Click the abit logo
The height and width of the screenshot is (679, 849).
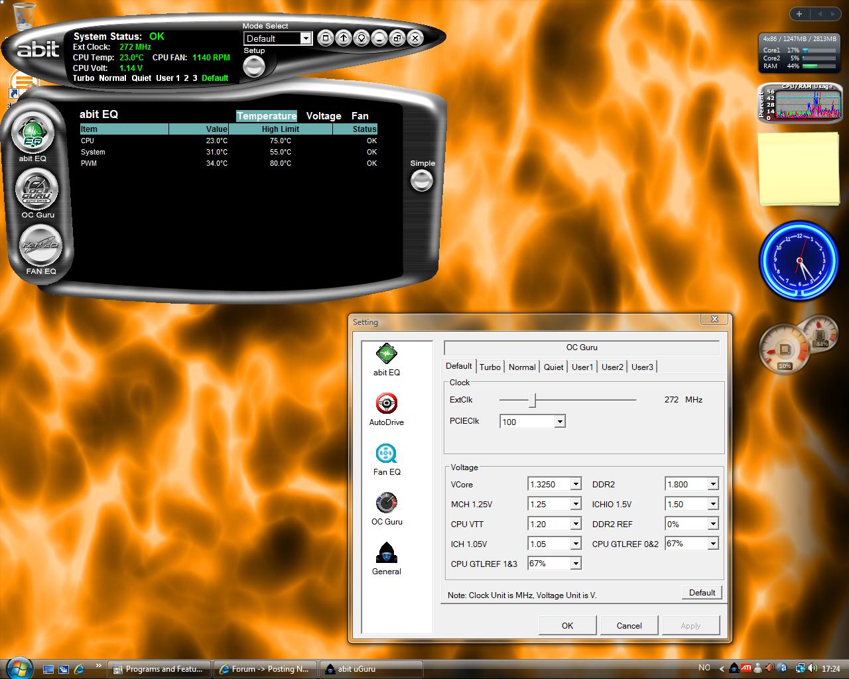(38, 49)
